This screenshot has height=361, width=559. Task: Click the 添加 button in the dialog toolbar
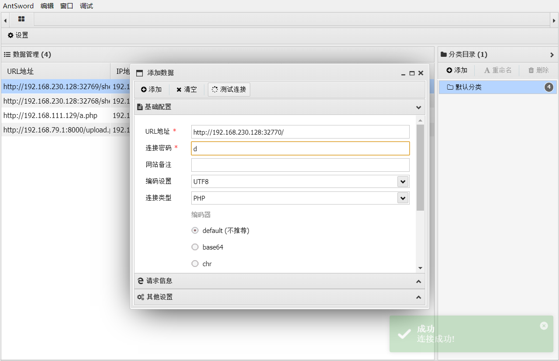coord(151,90)
